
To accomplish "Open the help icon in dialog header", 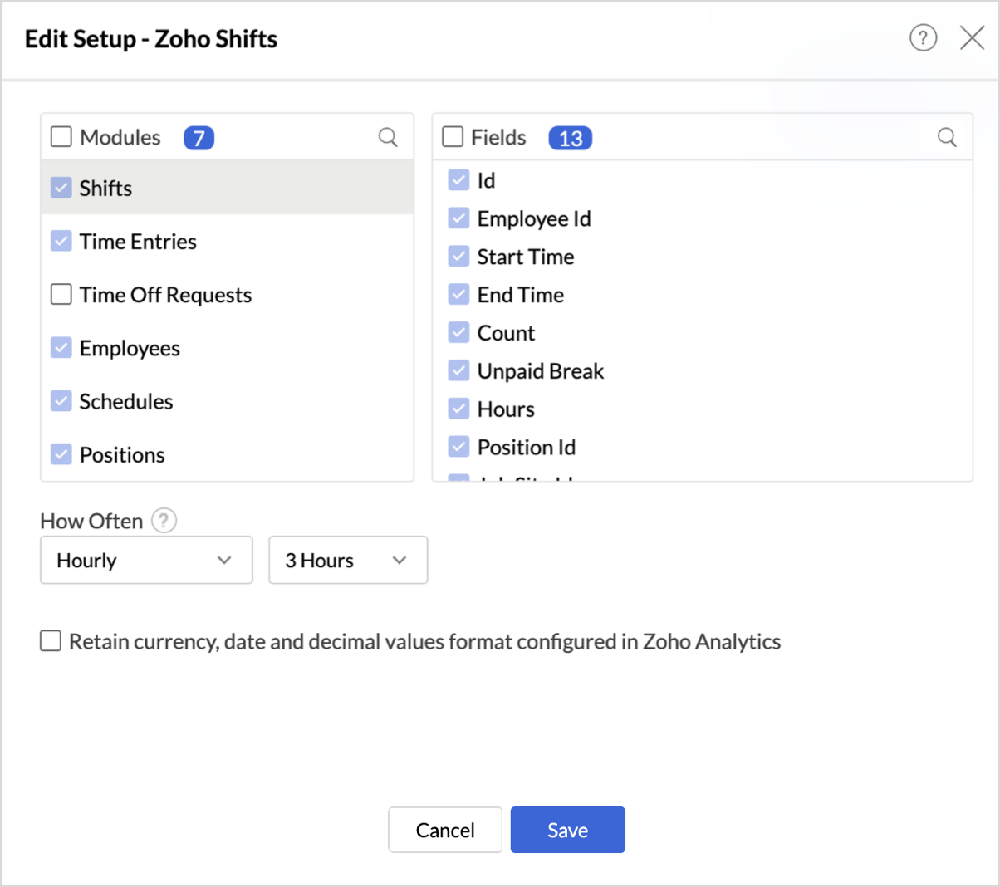I will click(x=923, y=38).
